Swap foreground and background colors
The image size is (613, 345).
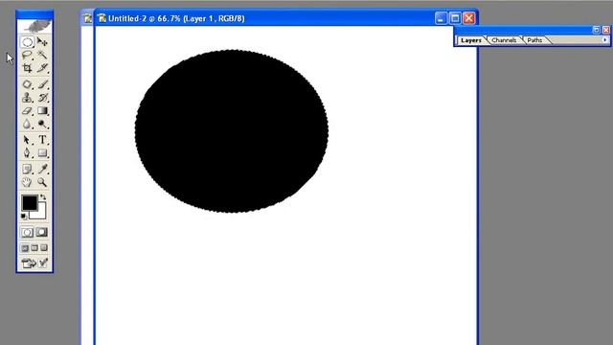click(43, 196)
